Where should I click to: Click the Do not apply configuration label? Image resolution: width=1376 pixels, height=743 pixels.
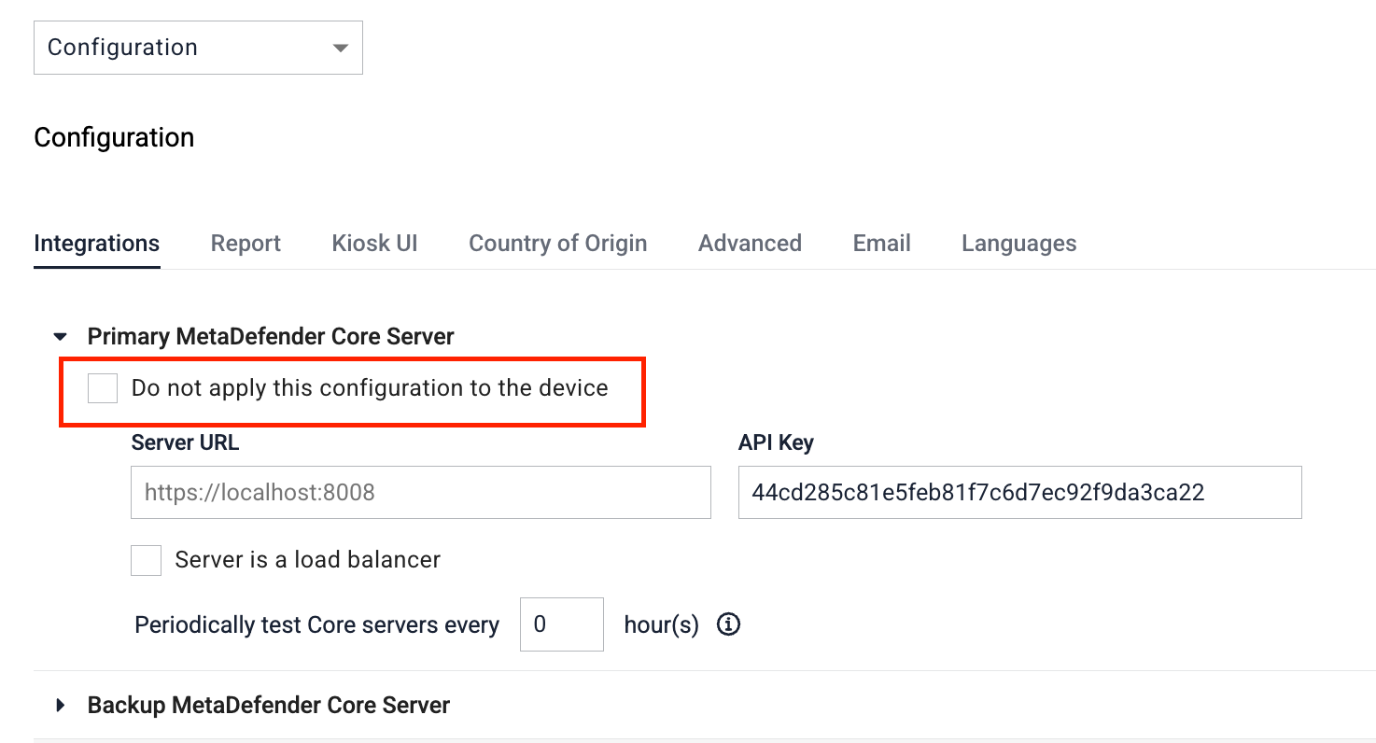[370, 388]
